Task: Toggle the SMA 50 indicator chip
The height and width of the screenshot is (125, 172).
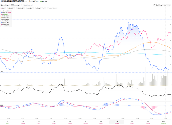Action: pos(11,8)
